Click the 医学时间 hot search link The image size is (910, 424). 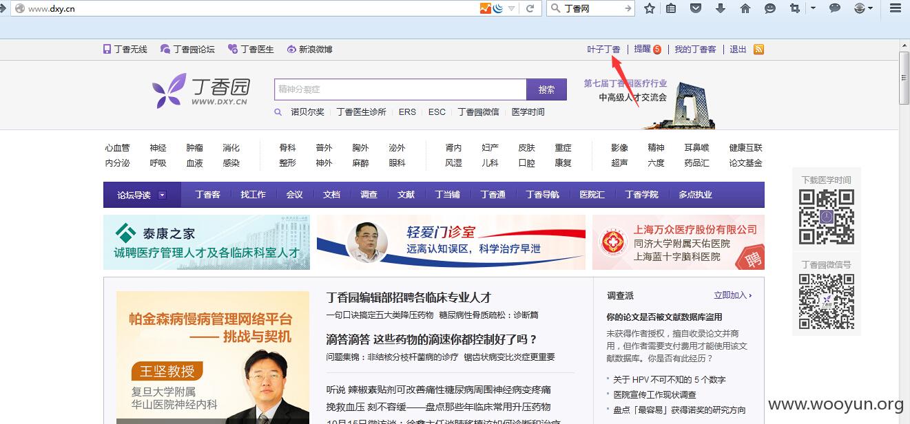(x=528, y=112)
